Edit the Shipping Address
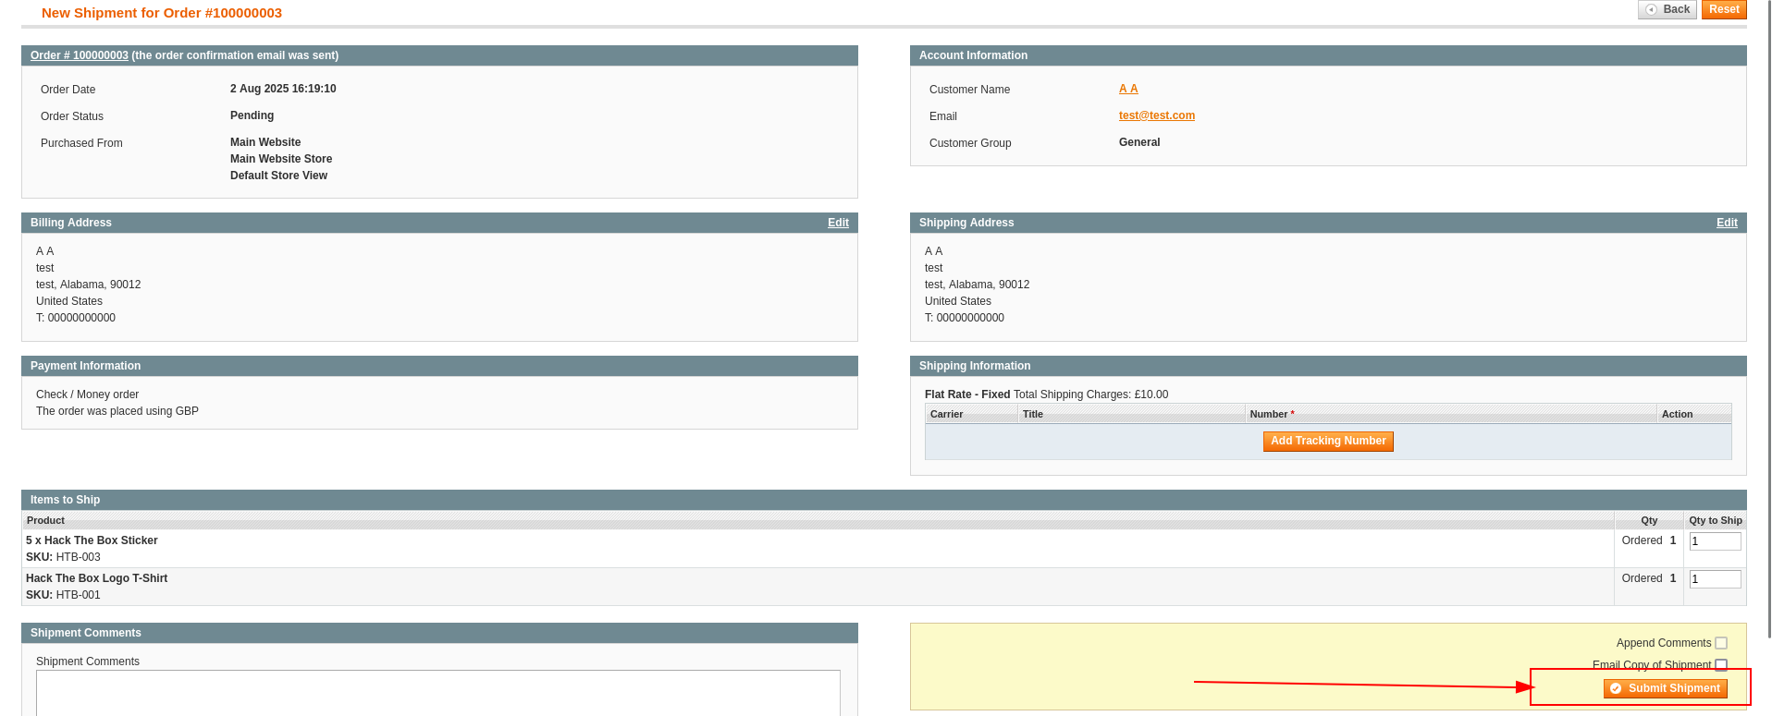 point(1727,223)
